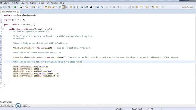Click the Previous Annotation yellow arrow icon
Viewport: 196px width, 110px height.
coord(147,7)
